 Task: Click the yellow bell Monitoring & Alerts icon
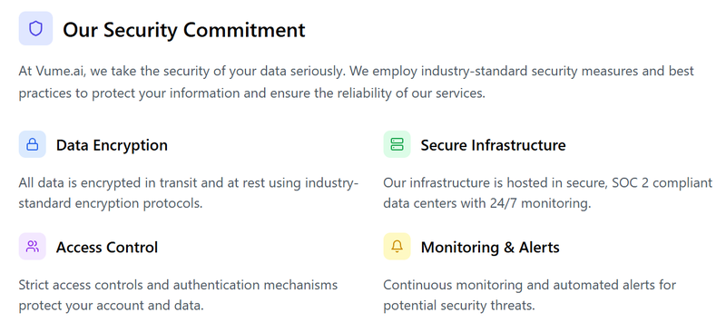tap(397, 247)
